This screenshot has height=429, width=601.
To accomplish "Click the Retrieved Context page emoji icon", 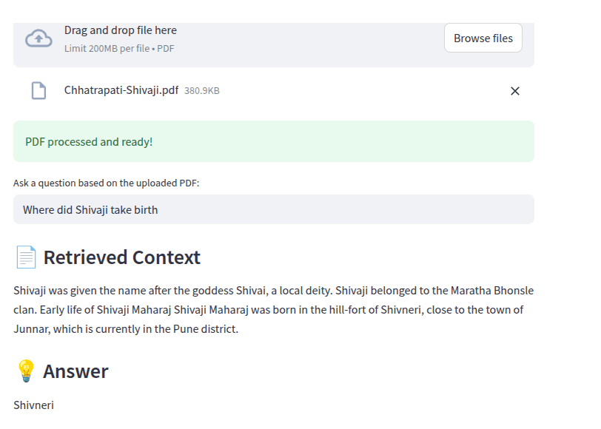I will [26, 257].
